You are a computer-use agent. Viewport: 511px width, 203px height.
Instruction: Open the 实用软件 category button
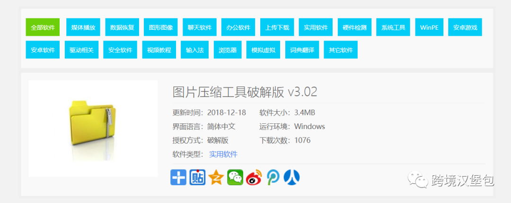pyautogui.click(x=316, y=27)
